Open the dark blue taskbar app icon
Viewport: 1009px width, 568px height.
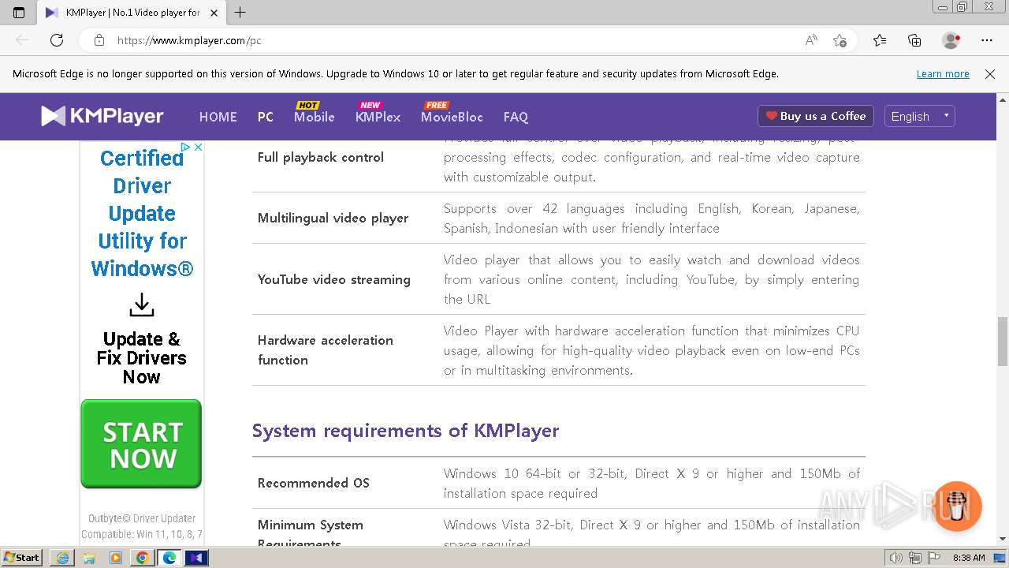pyautogui.click(x=196, y=558)
